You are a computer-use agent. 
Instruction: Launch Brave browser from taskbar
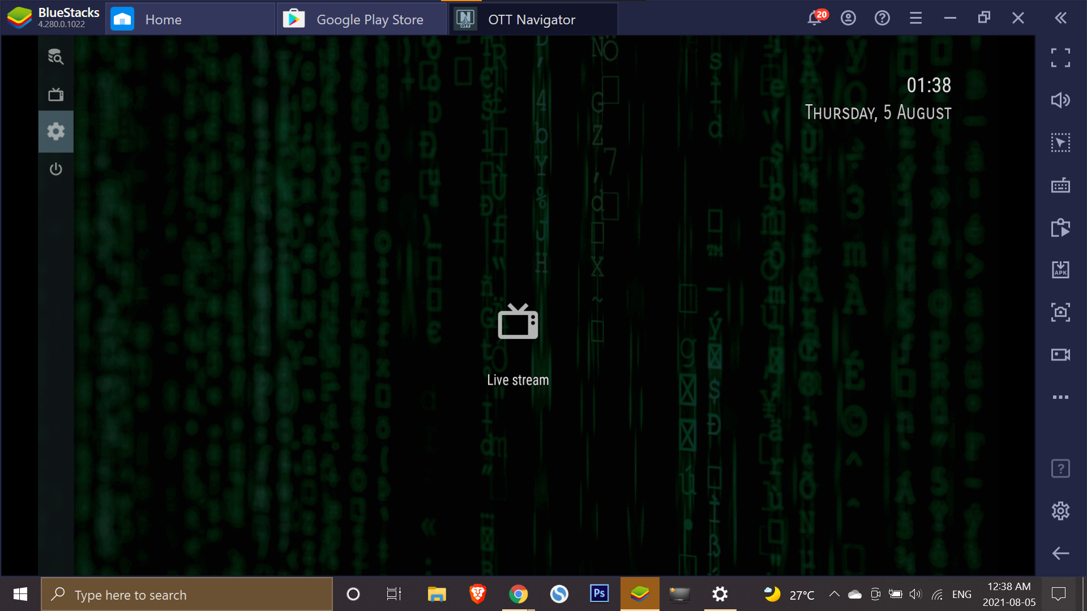coord(478,594)
